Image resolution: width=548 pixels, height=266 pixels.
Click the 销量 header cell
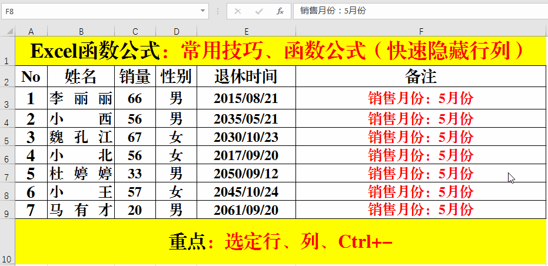[x=135, y=76]
